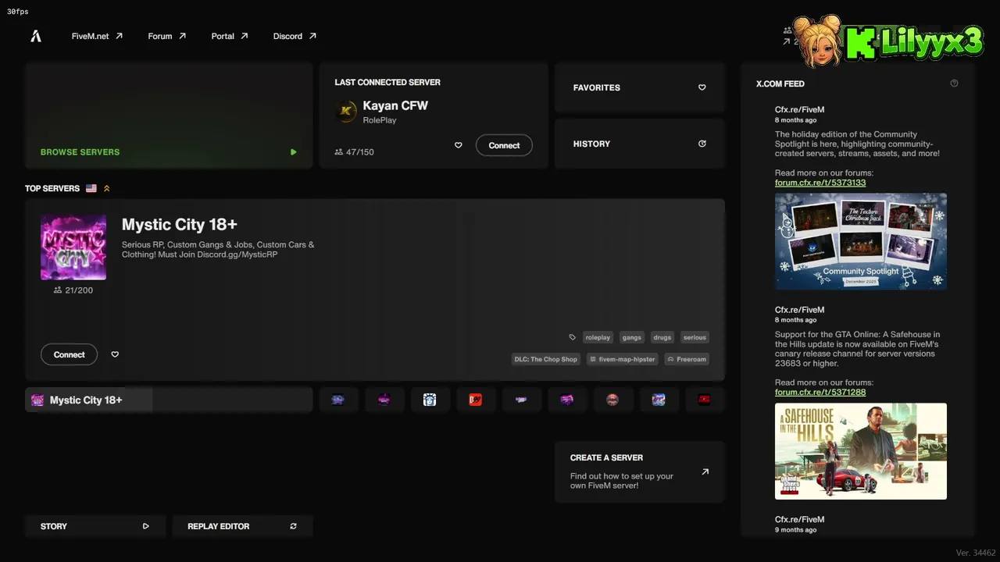Click the serious tag

pyautogui.click(x=695, y=337)
